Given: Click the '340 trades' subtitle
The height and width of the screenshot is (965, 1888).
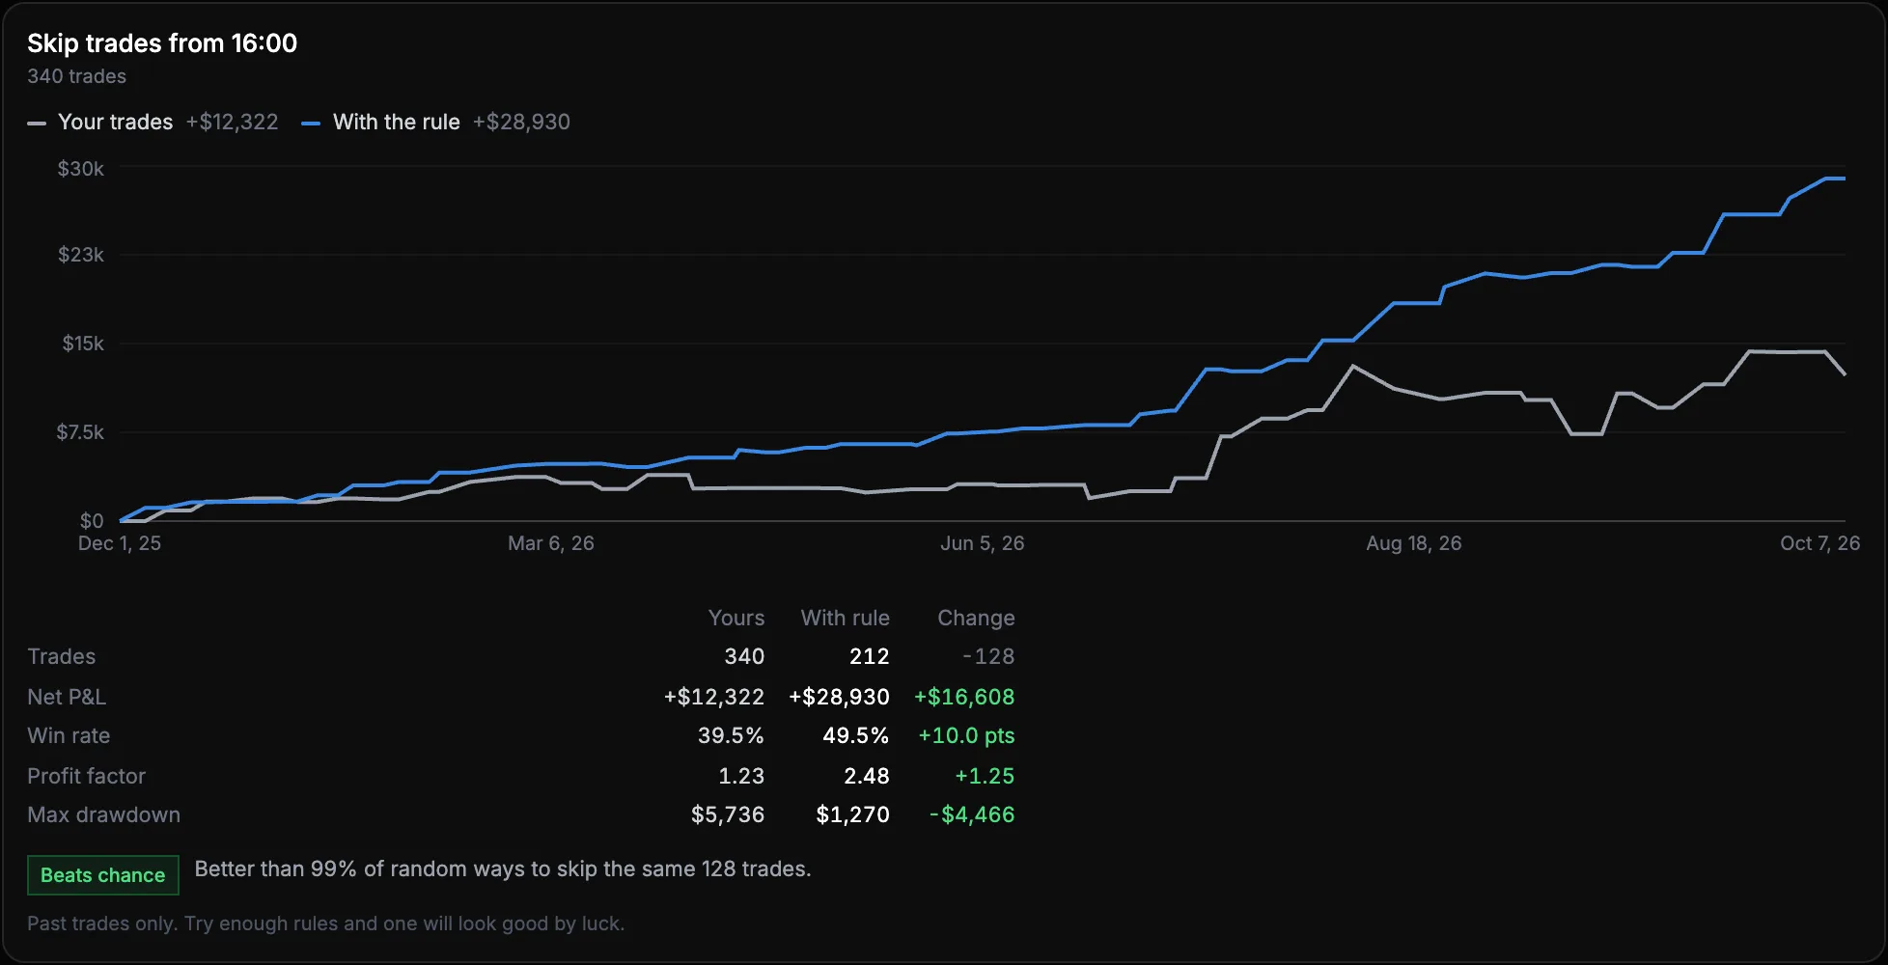Looking at the screenshot, I should coord(76,76).
